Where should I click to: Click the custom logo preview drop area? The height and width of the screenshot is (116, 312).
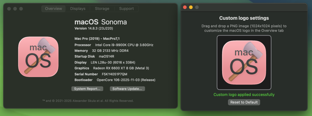[244, 63]
